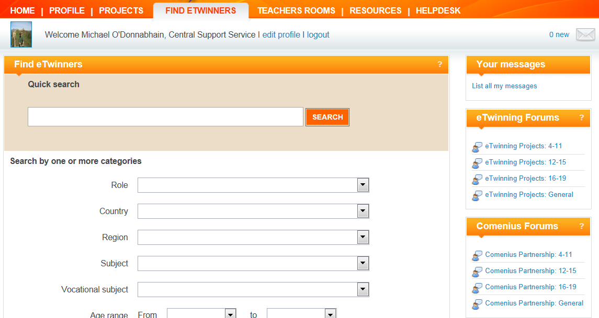Open the HELPDESK tab
Viewport: 599px width, 318px height.
(x=438, y=10)
